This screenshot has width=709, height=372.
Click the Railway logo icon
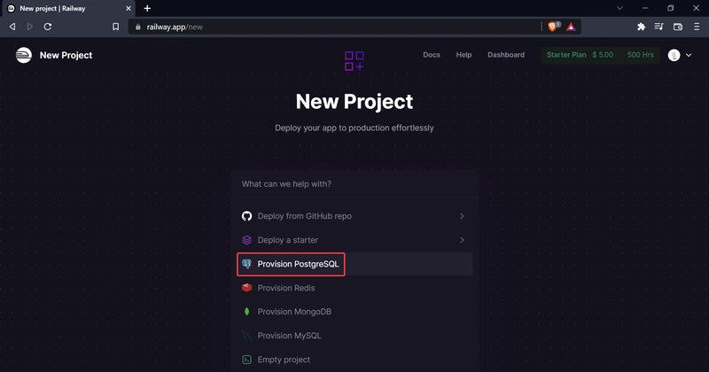pyautogui.click(x=24, y=55)
